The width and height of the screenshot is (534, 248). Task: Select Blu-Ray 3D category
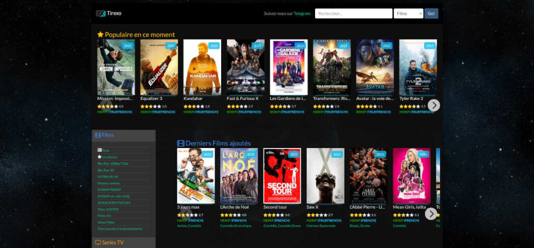pos(106,170)
